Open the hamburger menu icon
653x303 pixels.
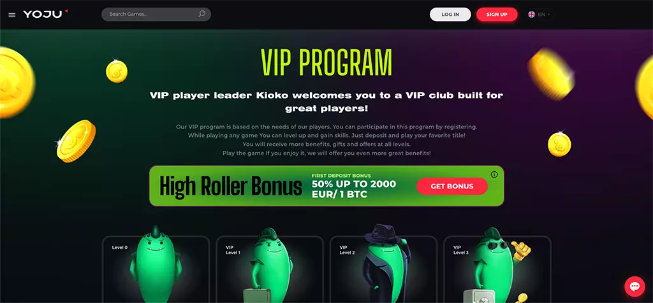[x=12, y=15]
